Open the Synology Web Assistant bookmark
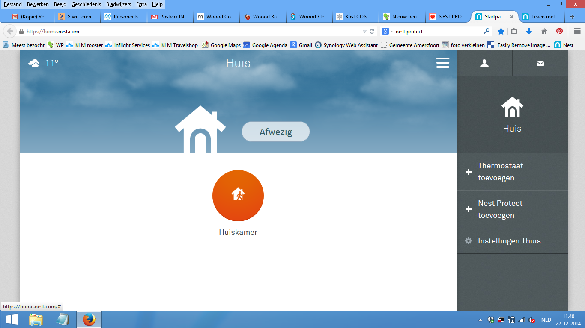The image size is (585, 328). [346, 45]
